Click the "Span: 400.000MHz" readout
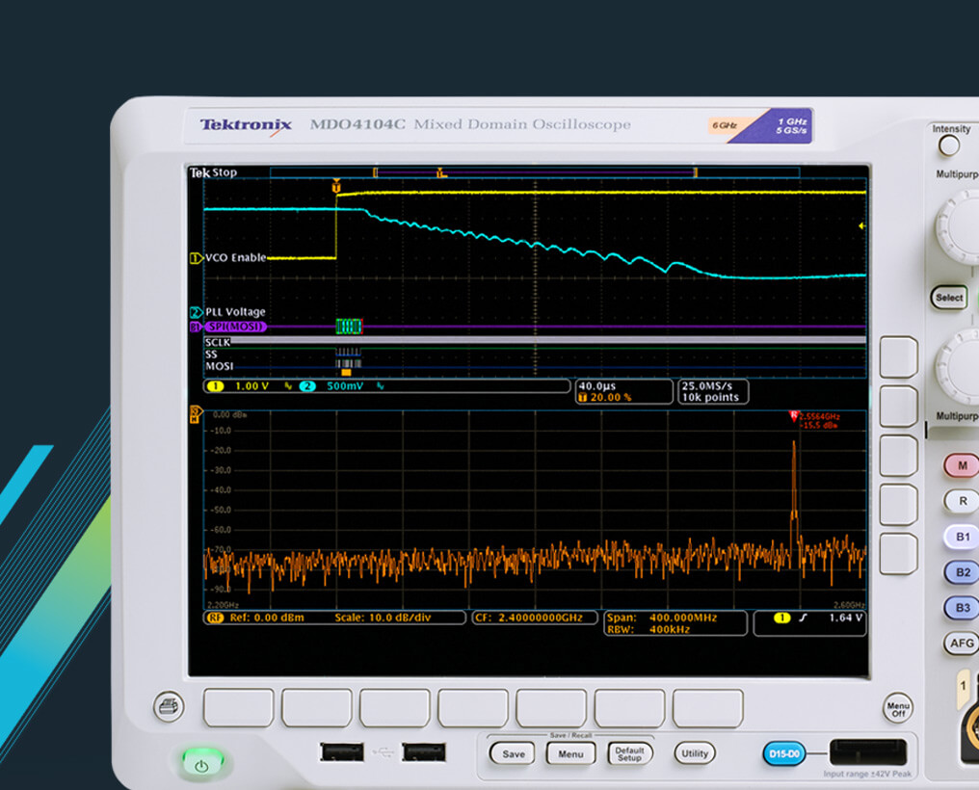 pos(662,618)
